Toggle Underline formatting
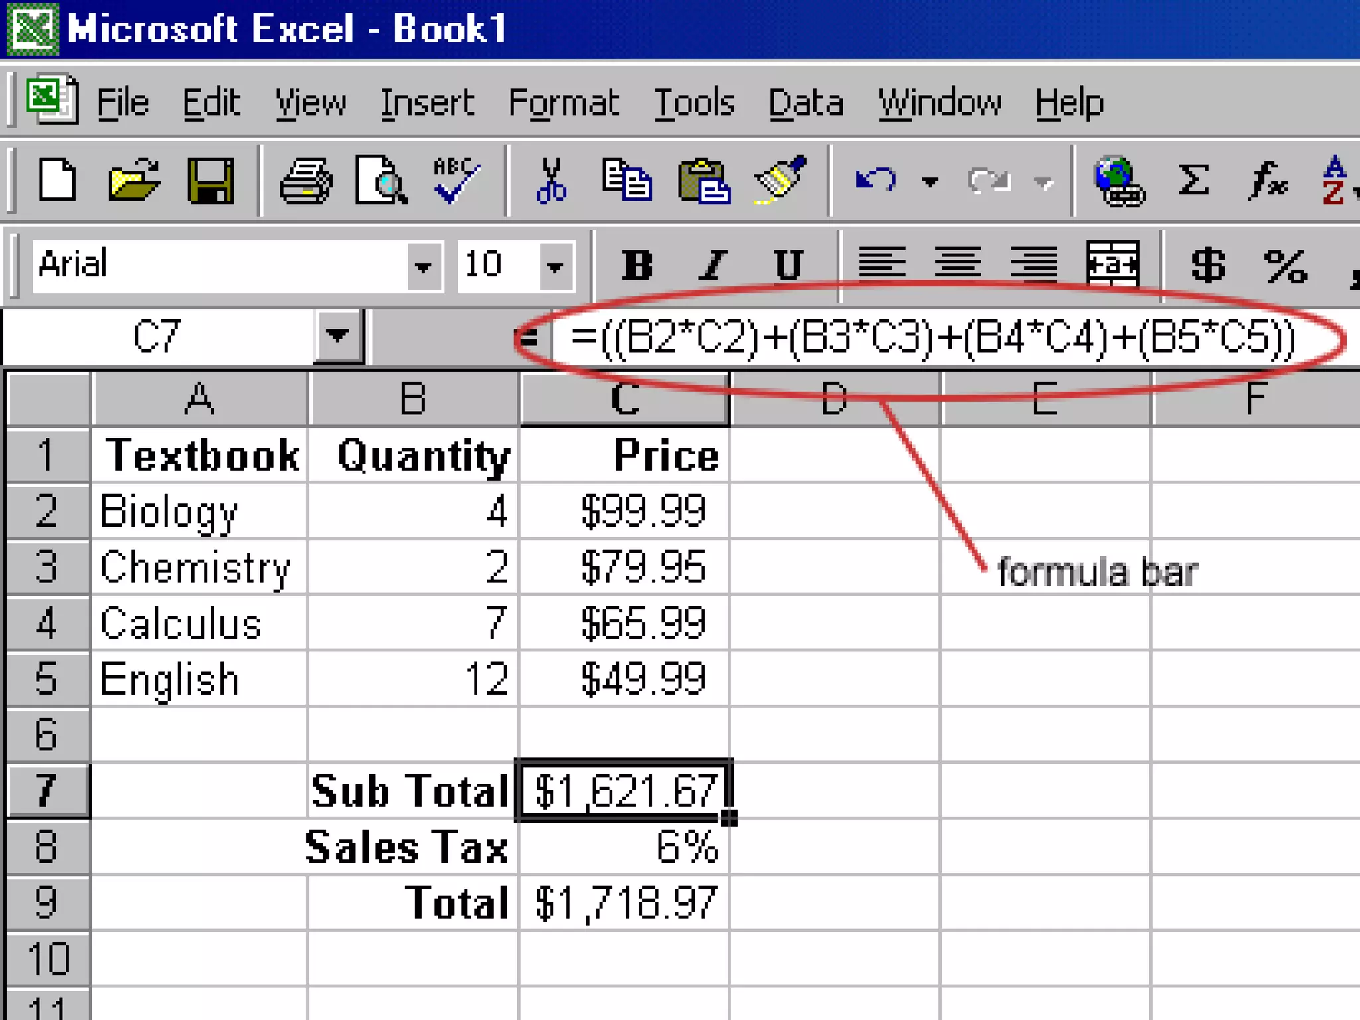Screen dimensions: 1360x1020 point(788,266)
